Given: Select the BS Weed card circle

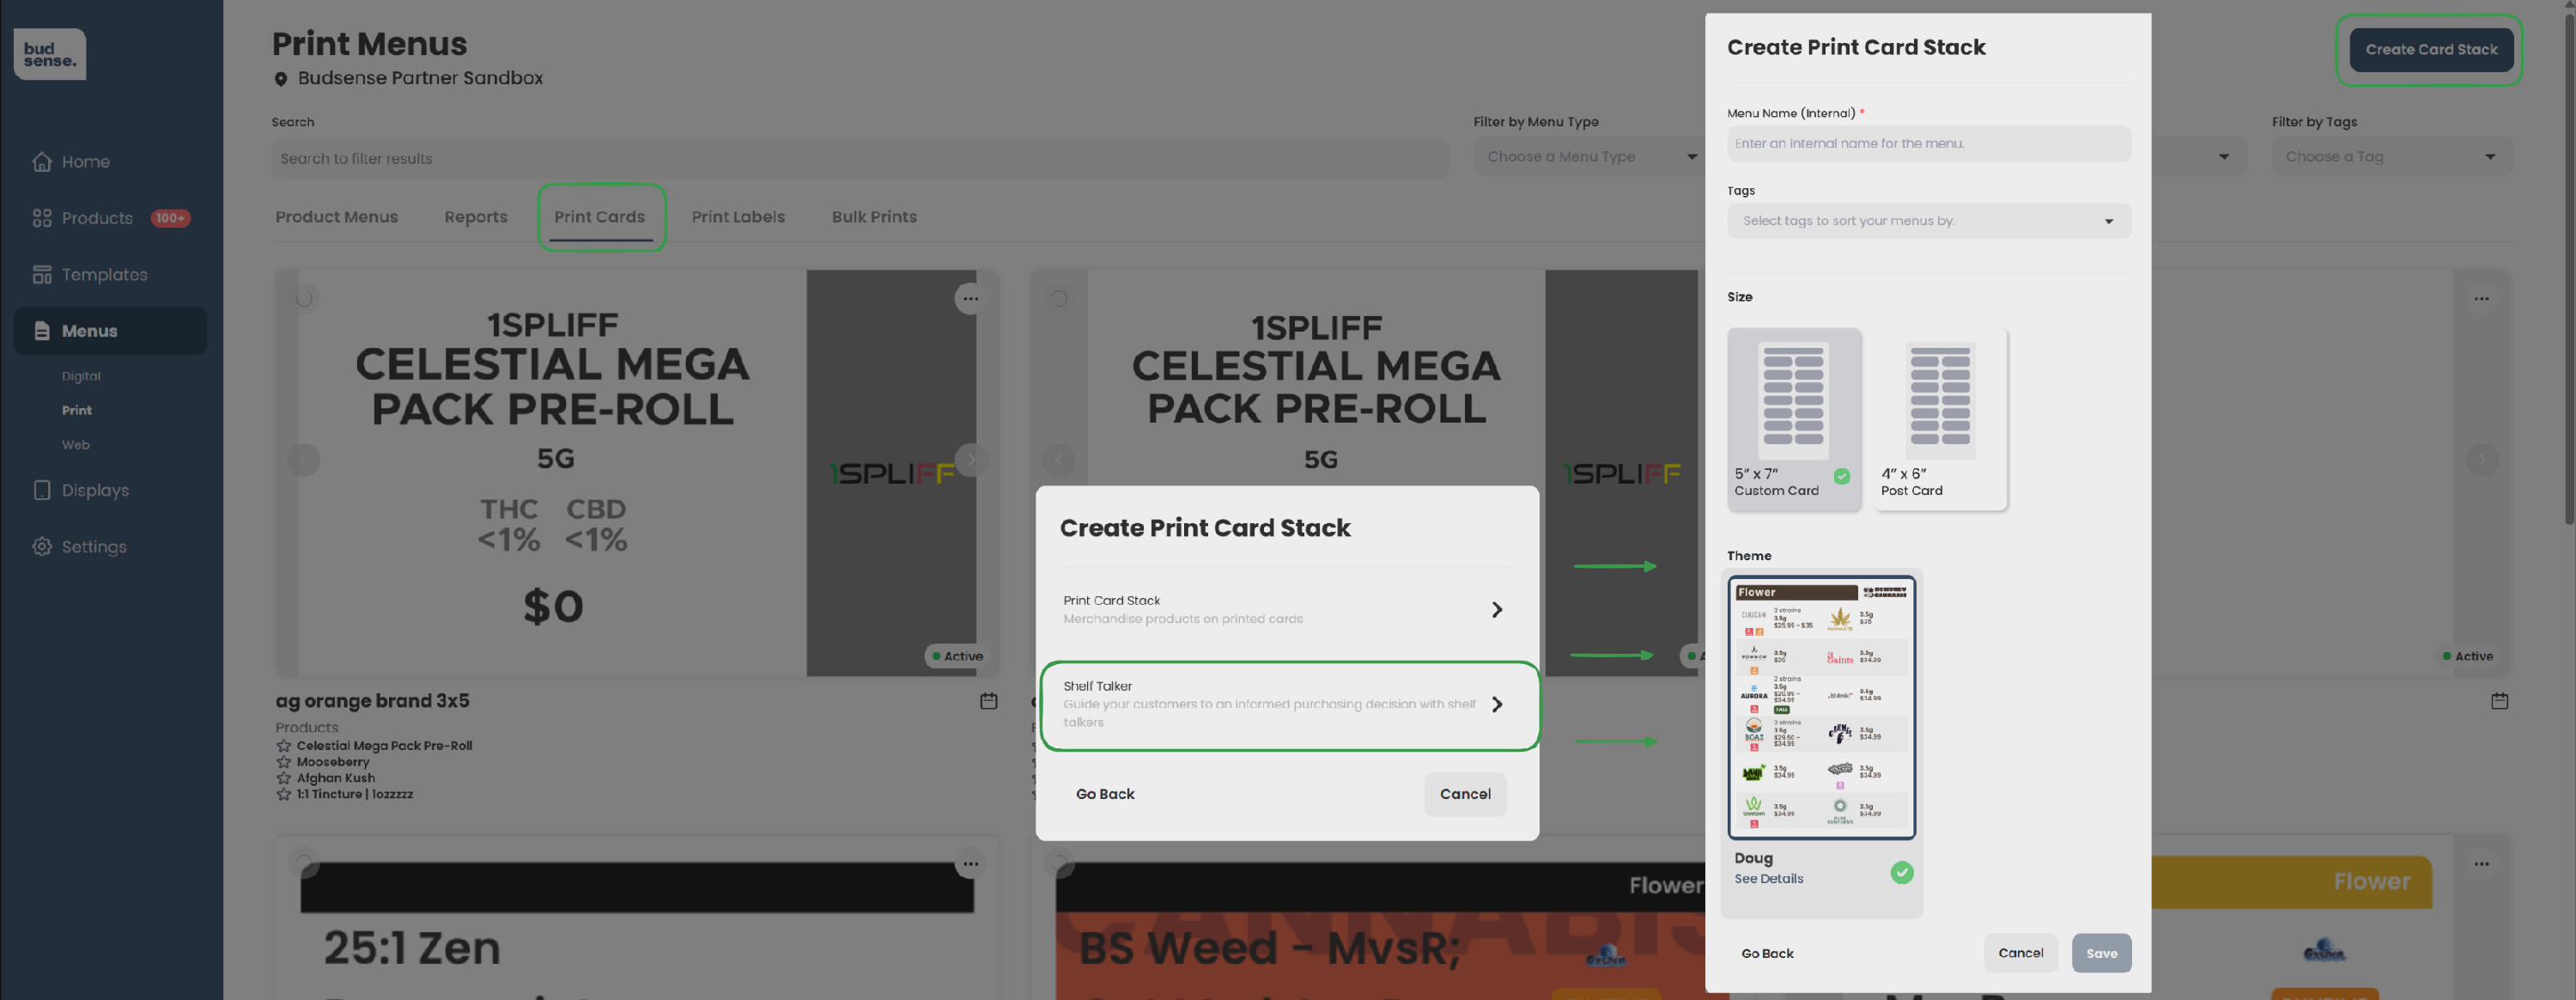Looking at the screenshot, I should click(x=1058, y=861).
